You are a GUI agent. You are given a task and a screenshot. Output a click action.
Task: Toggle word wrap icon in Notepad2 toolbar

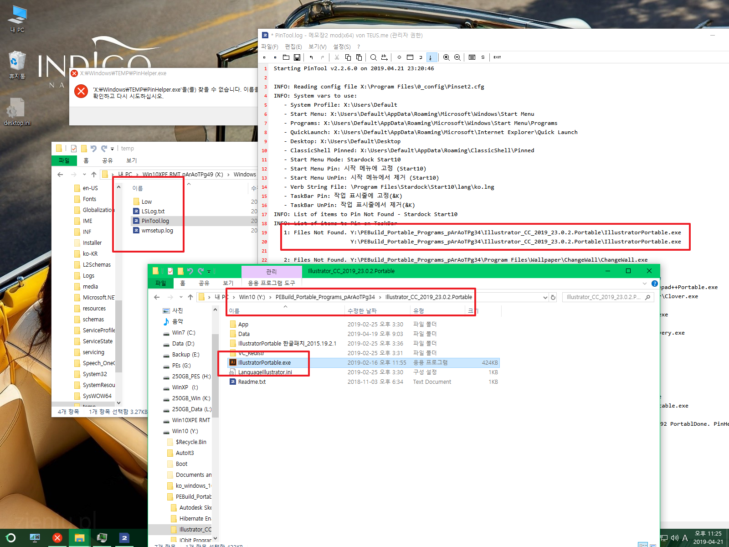421,57
